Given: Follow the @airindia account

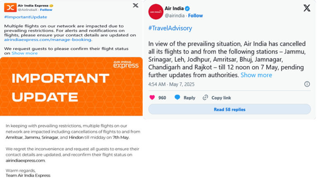Looking at the screenshot, I should click(195, 16).
